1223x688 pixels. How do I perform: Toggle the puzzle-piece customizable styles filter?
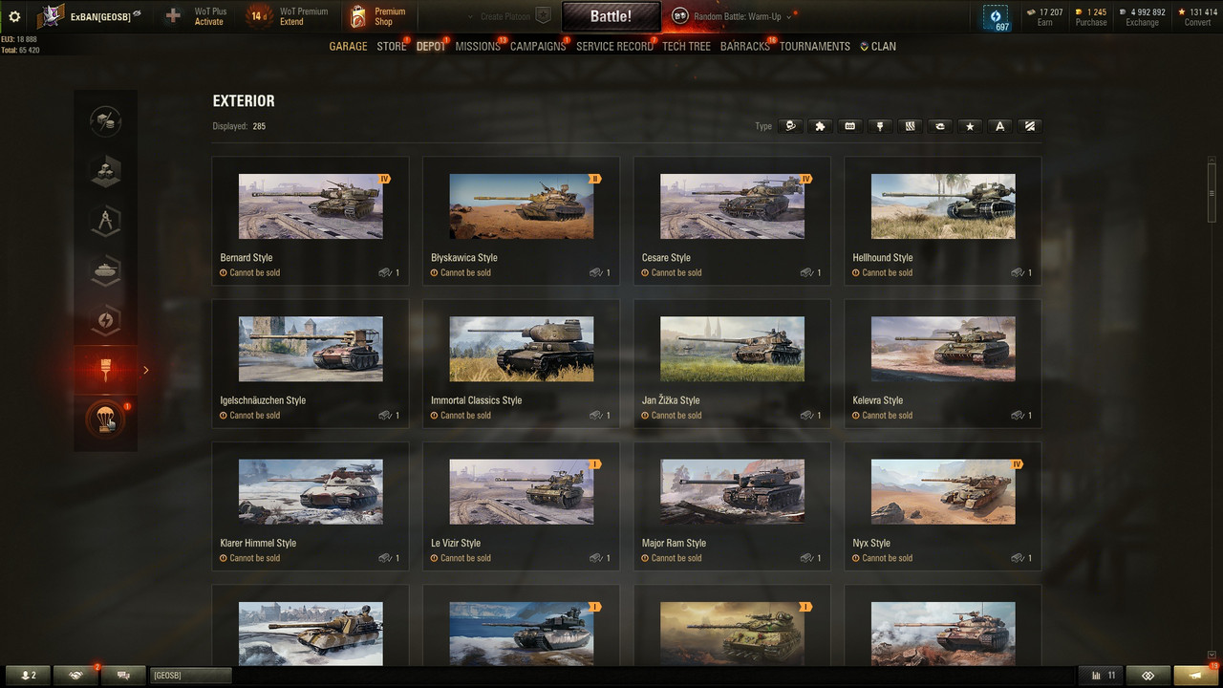[820, 126]
